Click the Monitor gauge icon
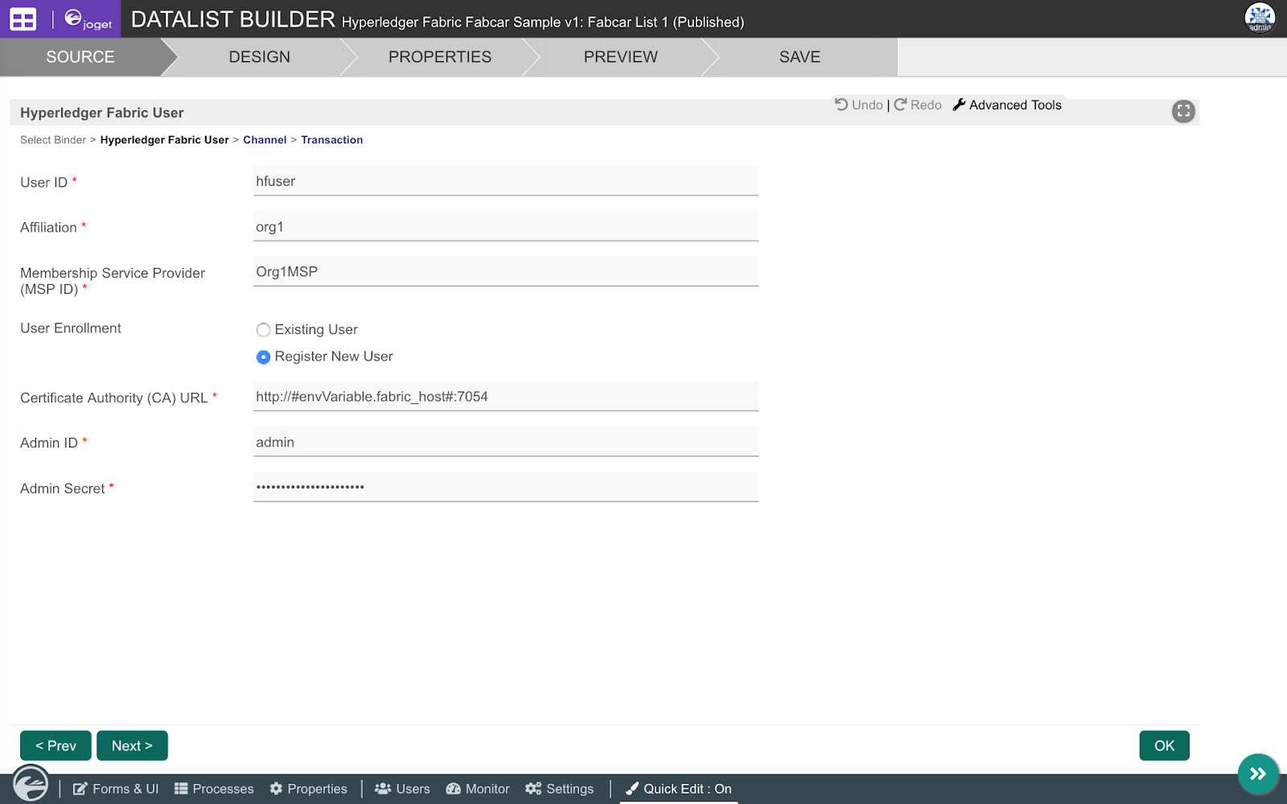 454,789
